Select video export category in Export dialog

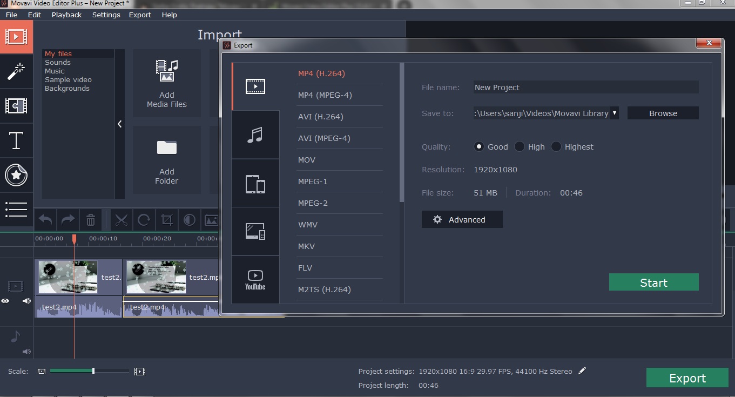pos(255,86)
